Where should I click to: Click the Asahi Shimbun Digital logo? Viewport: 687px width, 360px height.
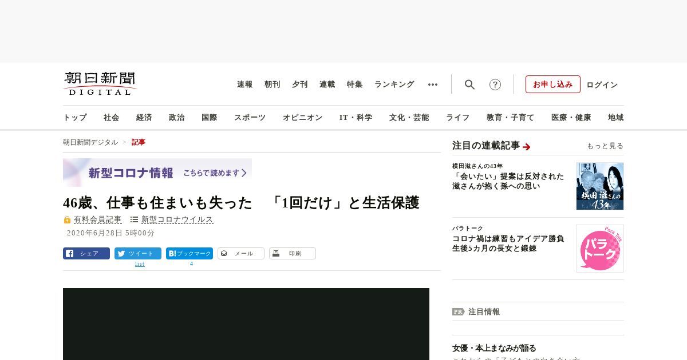[100, 84]
